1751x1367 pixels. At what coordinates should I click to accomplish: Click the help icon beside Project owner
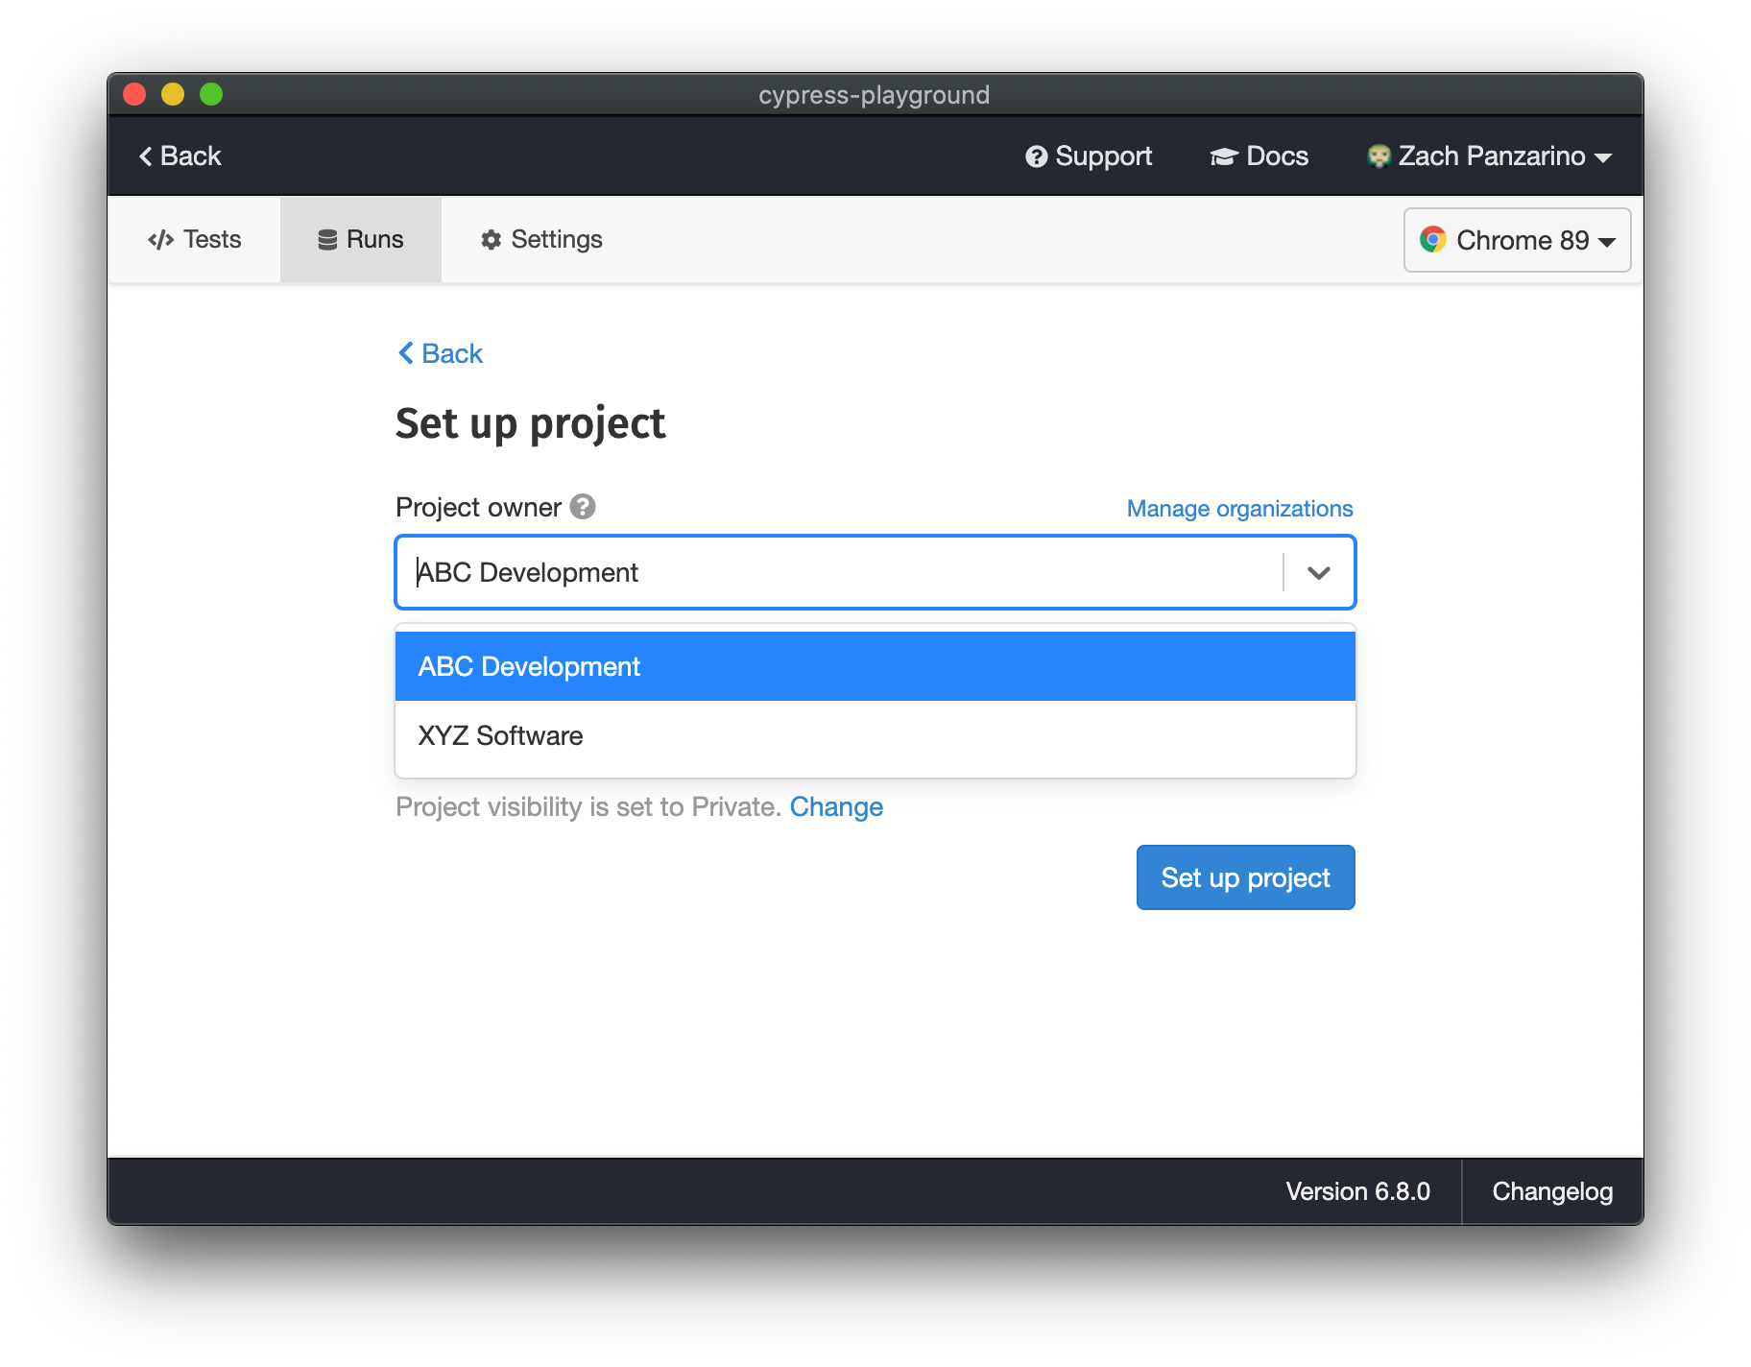(583, 507)
